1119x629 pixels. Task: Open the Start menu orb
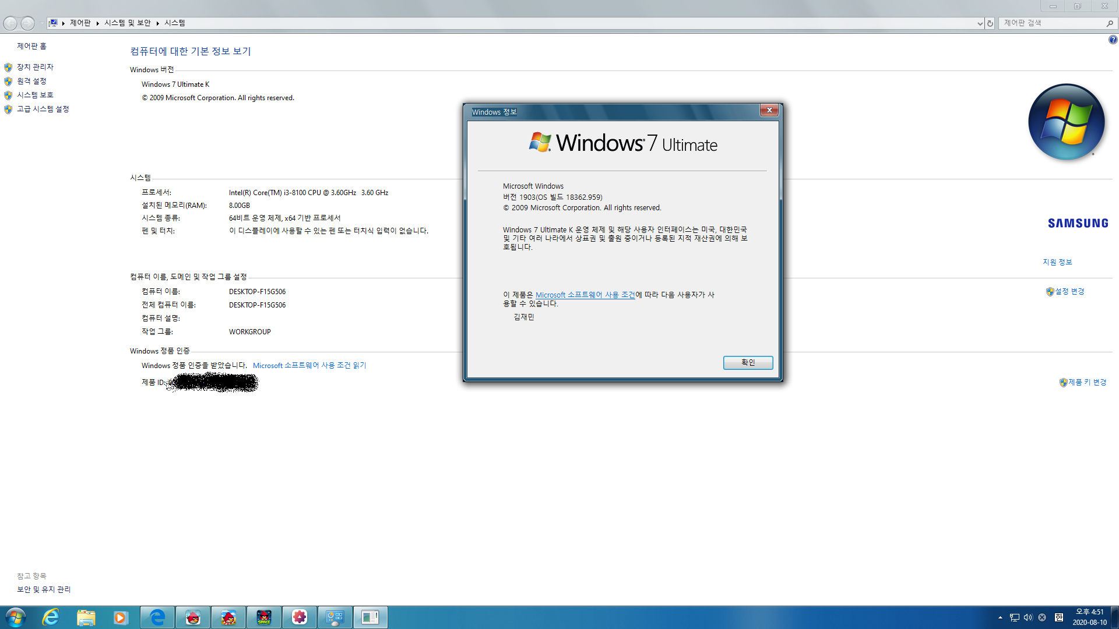[16, 617]
